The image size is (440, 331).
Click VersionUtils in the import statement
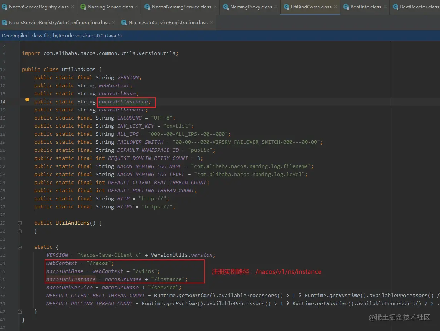pos(157,53)
